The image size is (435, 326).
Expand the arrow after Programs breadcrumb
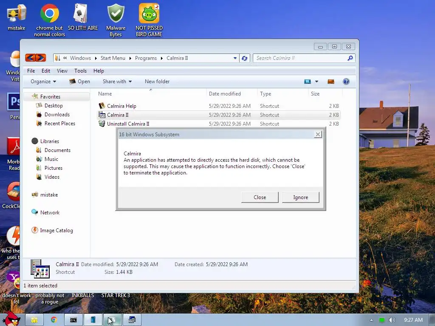point(162,58)
